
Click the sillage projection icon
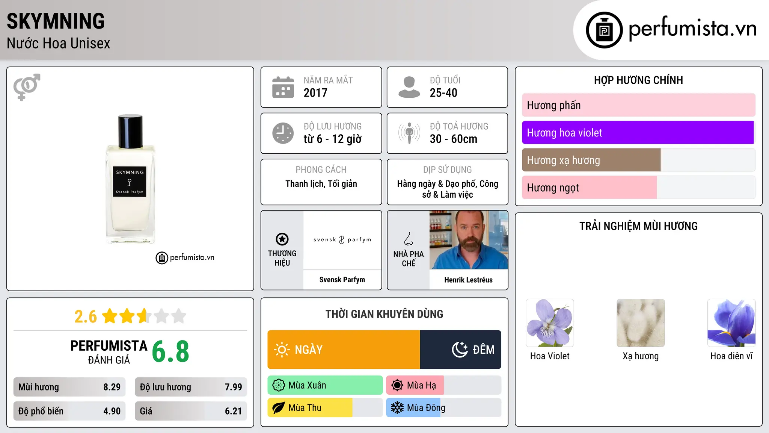(409, 133)
